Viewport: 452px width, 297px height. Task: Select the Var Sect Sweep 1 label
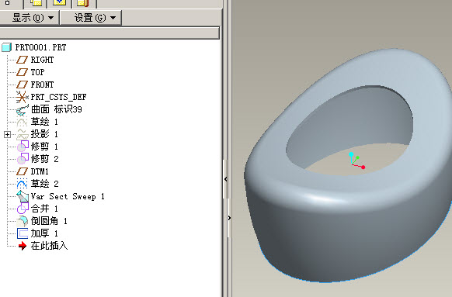coord(68,196)
